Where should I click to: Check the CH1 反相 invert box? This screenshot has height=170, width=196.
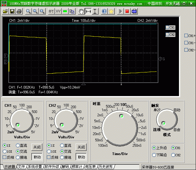(5, 157)
